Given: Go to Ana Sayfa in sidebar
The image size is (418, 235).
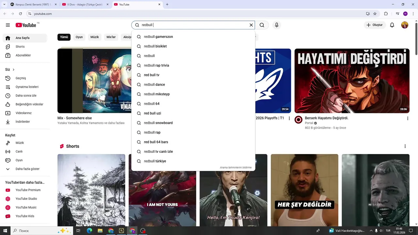Looking at the screenshot, I should 25,38.
